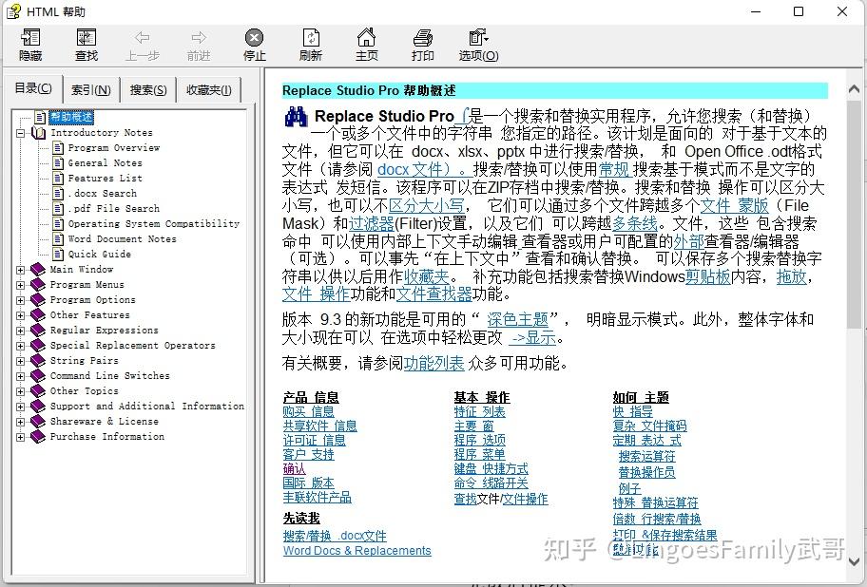Click page icon beside .pdf File Search
Viewport: 867px width, 587px height.
tap(58, 208)
